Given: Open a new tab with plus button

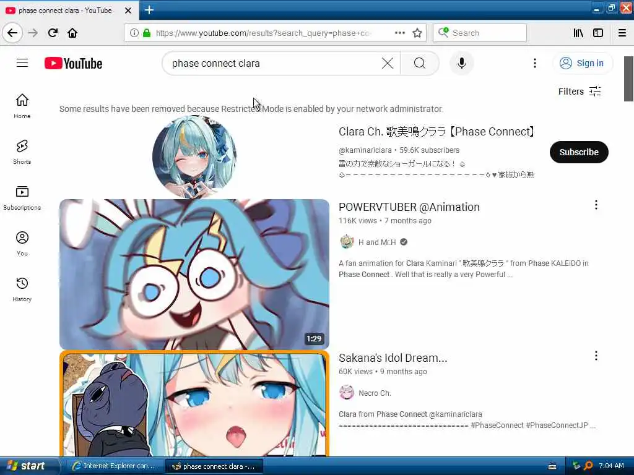Looking at the screenshot, I should pyautogui.click(x=149, y=10).
